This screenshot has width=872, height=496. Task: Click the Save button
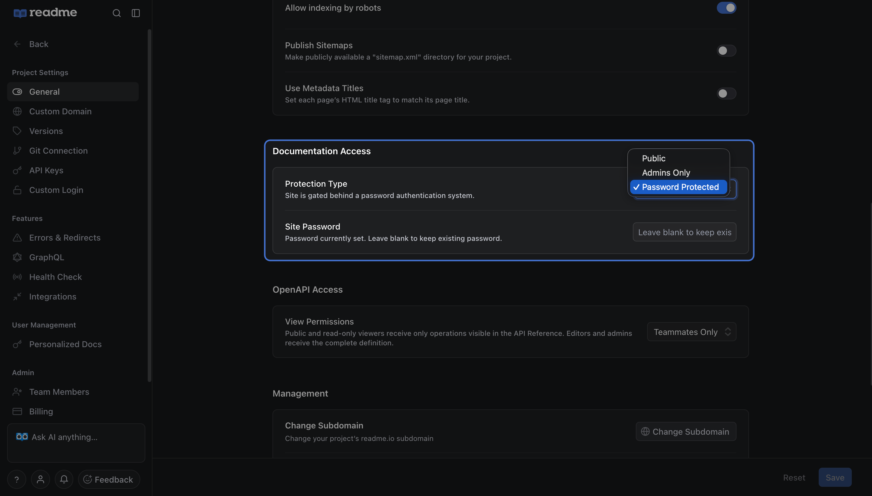point(835,478)
